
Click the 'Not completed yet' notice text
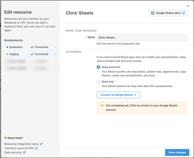142,107
